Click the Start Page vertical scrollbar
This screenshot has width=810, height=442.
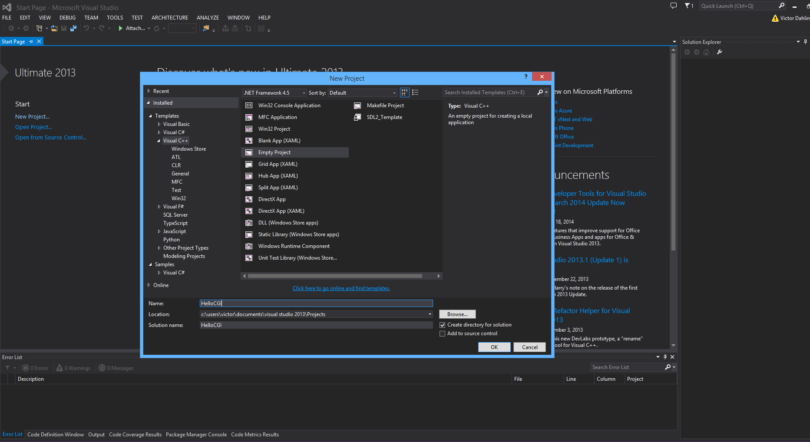[x=673, y=152]
